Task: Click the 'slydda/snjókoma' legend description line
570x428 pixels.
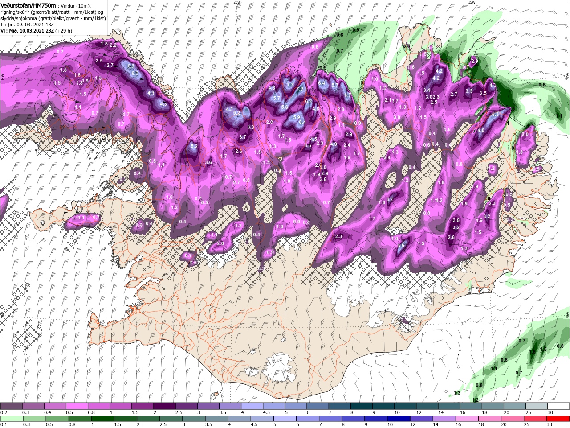Action: coord(53,18)
